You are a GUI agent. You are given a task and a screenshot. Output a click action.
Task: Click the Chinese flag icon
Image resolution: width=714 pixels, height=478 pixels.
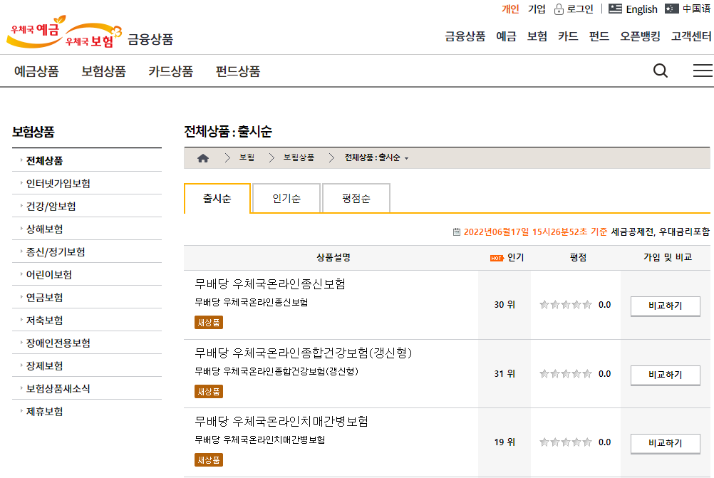[x=672, y=9]
